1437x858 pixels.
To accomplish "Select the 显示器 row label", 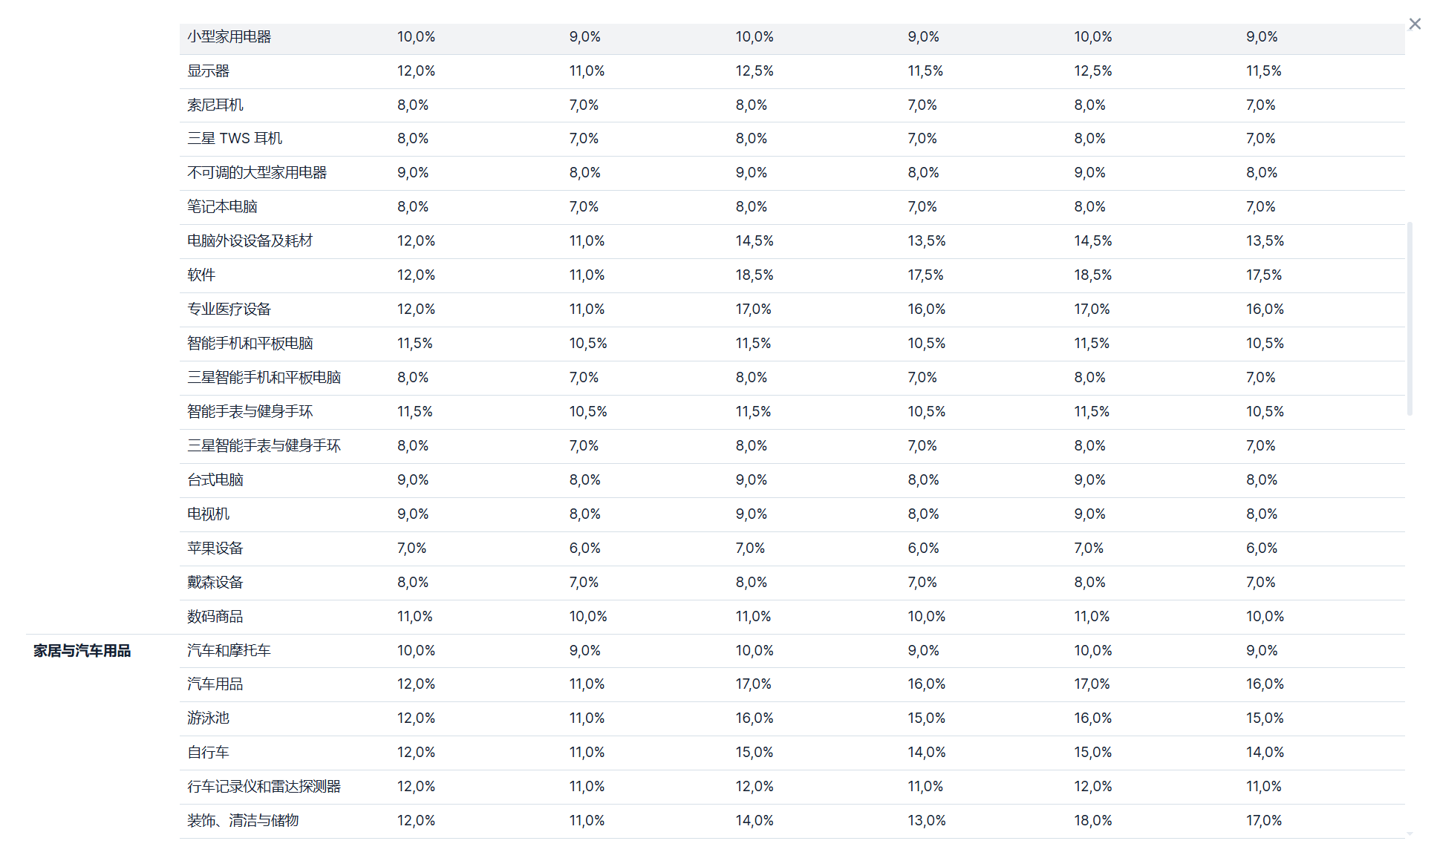I will tap(208, 71).
